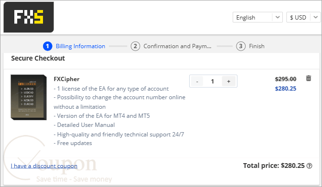Click the FXS logo

pos(29,17)
